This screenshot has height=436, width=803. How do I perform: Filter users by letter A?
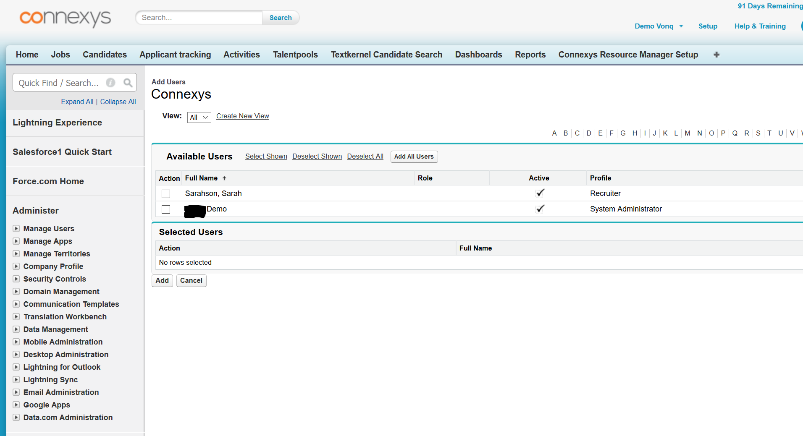(x=554, y=133)
